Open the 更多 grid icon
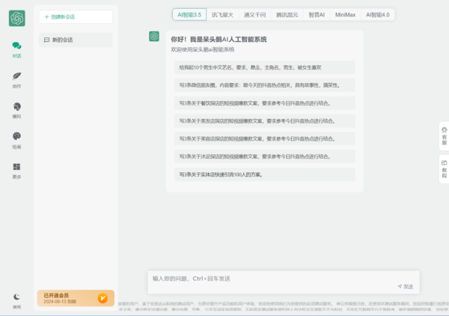This screenshot has height=316, width=449. point(16,167)
